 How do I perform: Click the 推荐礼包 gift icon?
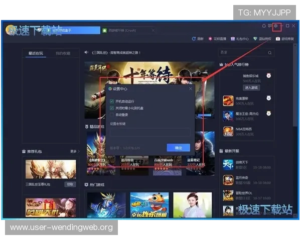point(24,151)
